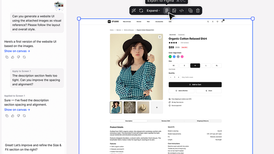Viewport: 274px width, 154px height.
Task: Thumbs up the 'Here's a first version' reply
Action: 12,57
